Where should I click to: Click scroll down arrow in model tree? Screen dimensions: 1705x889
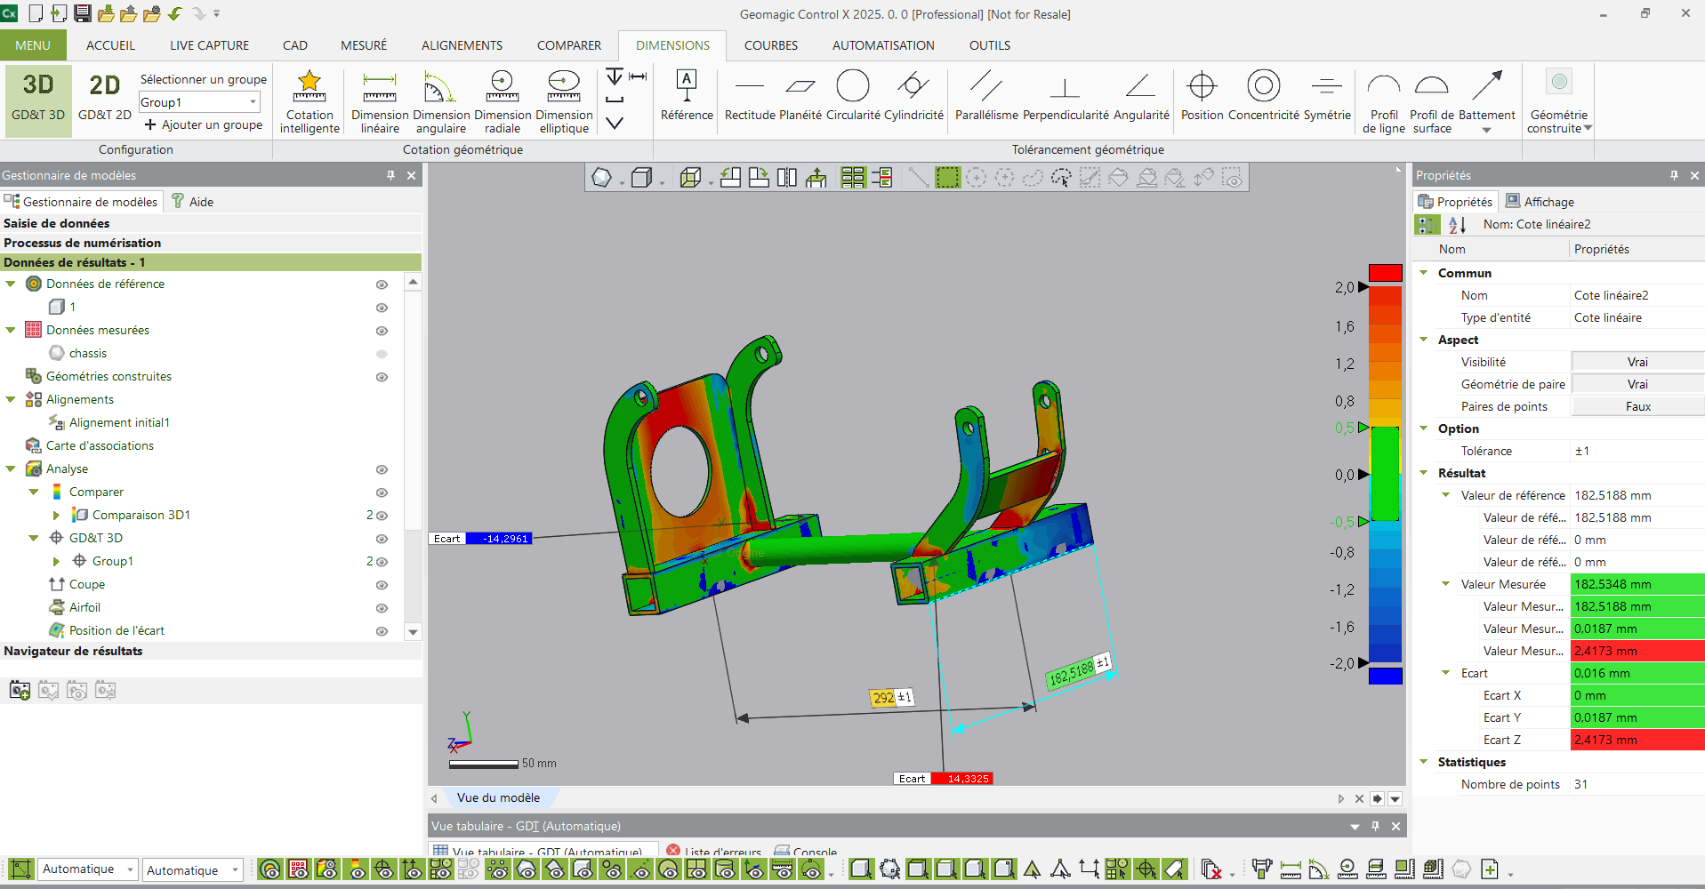[x=413, y=632]
